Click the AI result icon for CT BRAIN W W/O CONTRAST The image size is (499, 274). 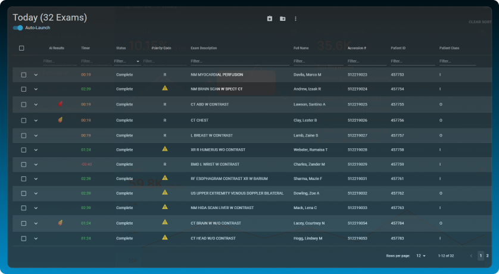tap(60, 223)
